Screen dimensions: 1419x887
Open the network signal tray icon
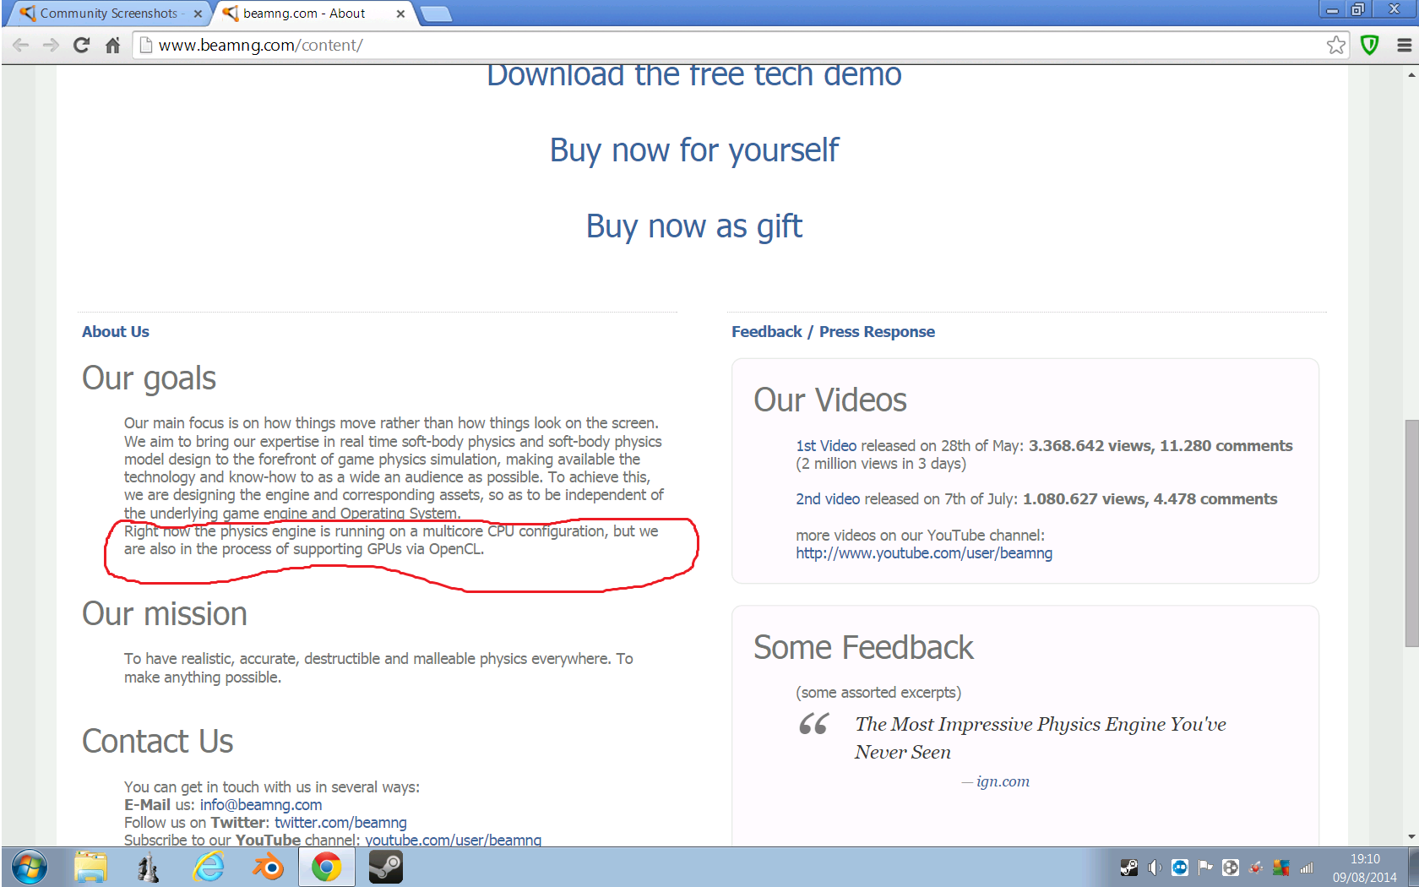1307,868
